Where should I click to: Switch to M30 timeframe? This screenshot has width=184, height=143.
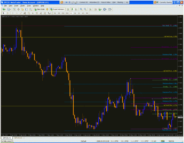tap(67, 13)
